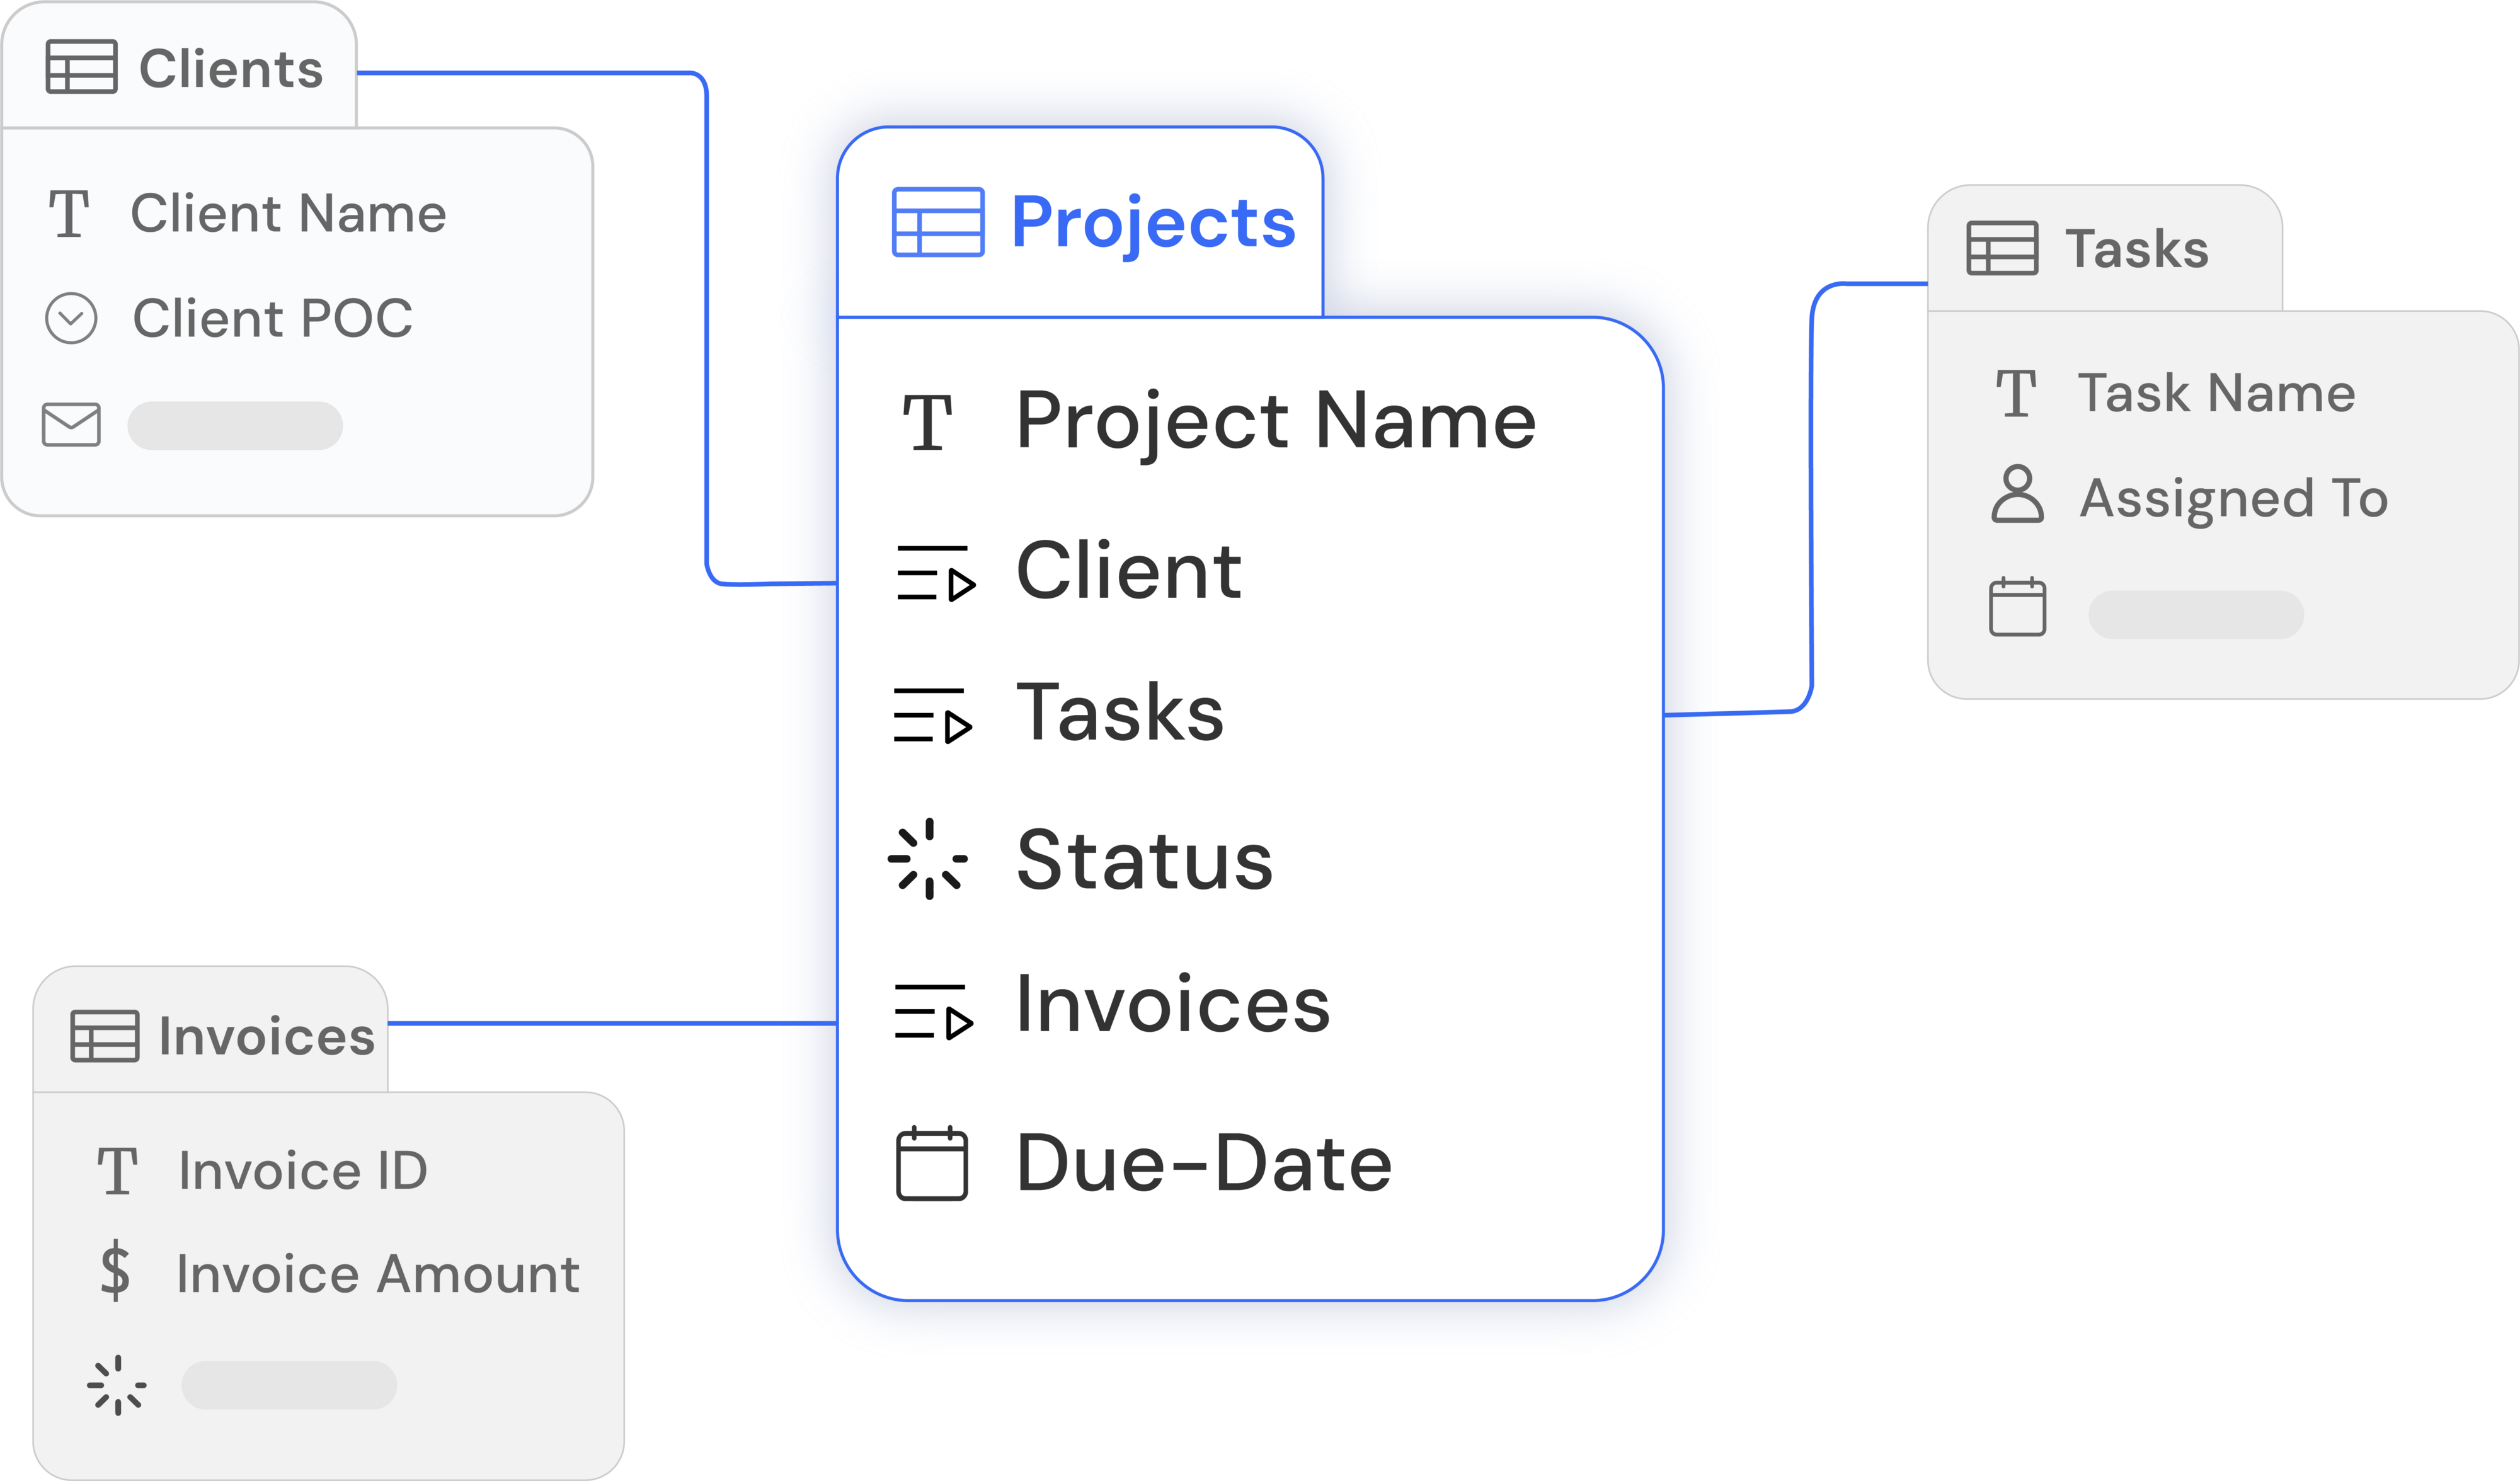The width and height of the screenshot is (2520, 1481).
Task: Click the Invoice ID field label
Action: click(302, 1170)
